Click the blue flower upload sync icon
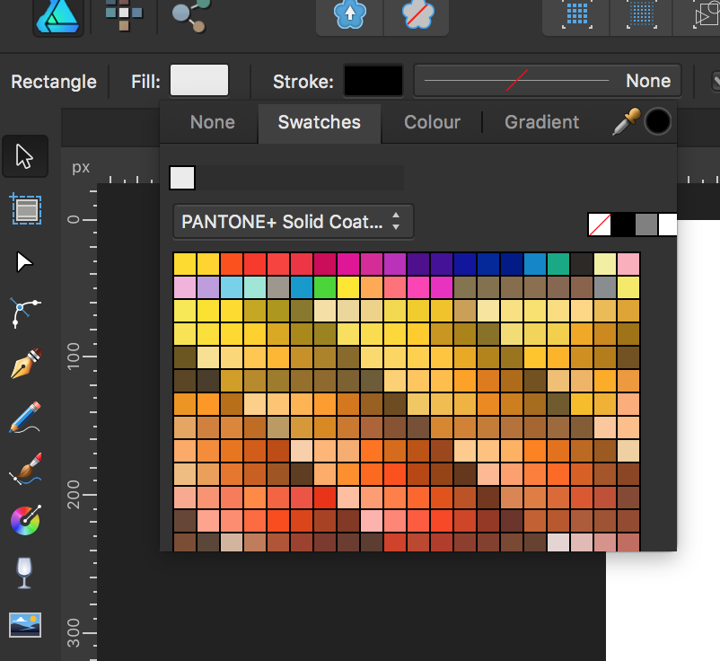720x661 pixels. click(x=350, y=15)
